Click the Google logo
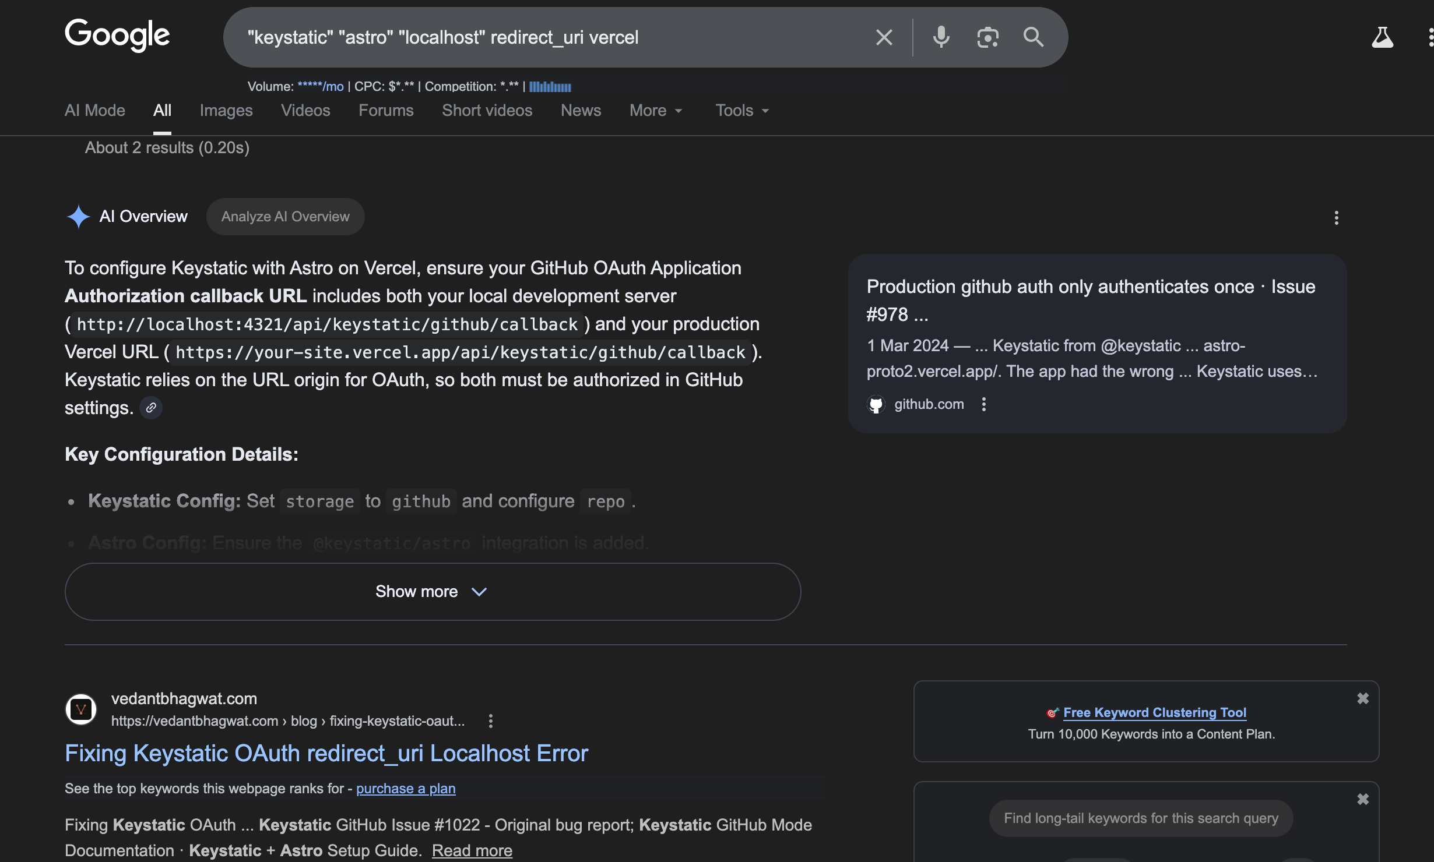1434x862 pixels. point(117,35)
